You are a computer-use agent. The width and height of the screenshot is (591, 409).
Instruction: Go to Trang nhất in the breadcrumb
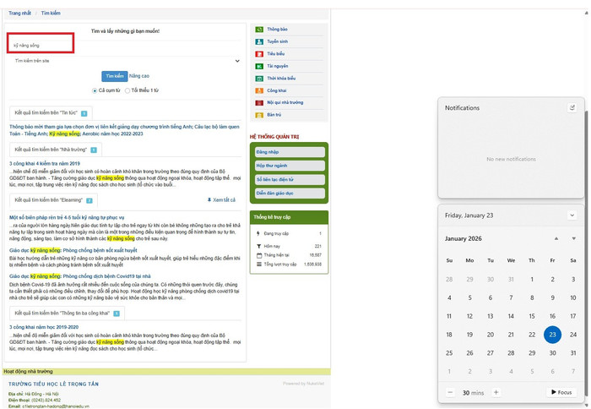(19, 14)
